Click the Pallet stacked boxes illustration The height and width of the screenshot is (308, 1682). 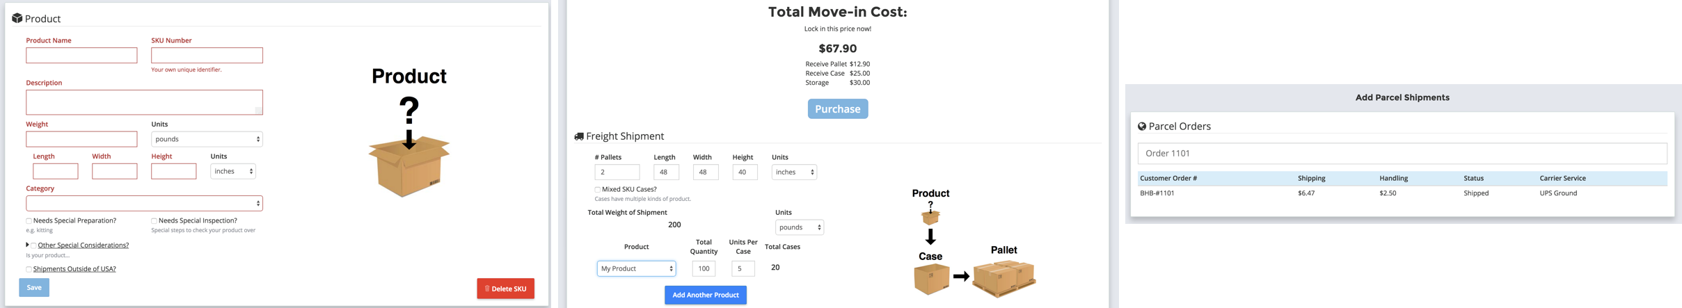[x=1003, y=278]
